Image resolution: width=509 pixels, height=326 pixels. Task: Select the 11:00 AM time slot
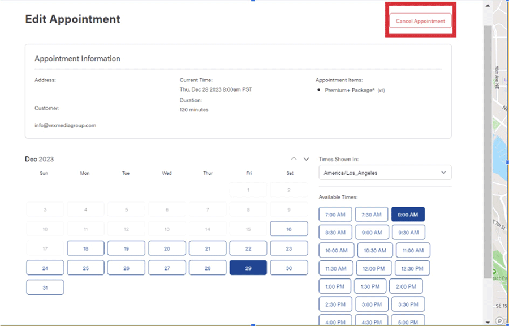tap(413, 250)
